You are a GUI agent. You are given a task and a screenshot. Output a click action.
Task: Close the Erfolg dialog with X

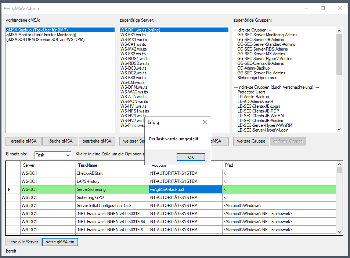coord(205,122)
